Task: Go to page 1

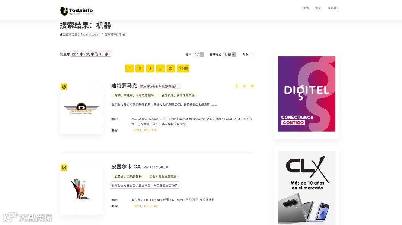Action: (130, 69)
